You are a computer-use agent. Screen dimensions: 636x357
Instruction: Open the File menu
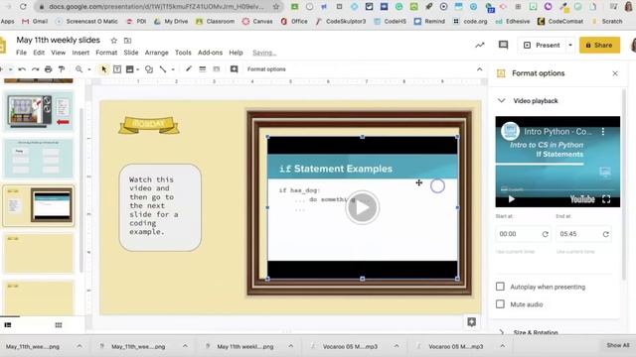(x=21, y=53)
